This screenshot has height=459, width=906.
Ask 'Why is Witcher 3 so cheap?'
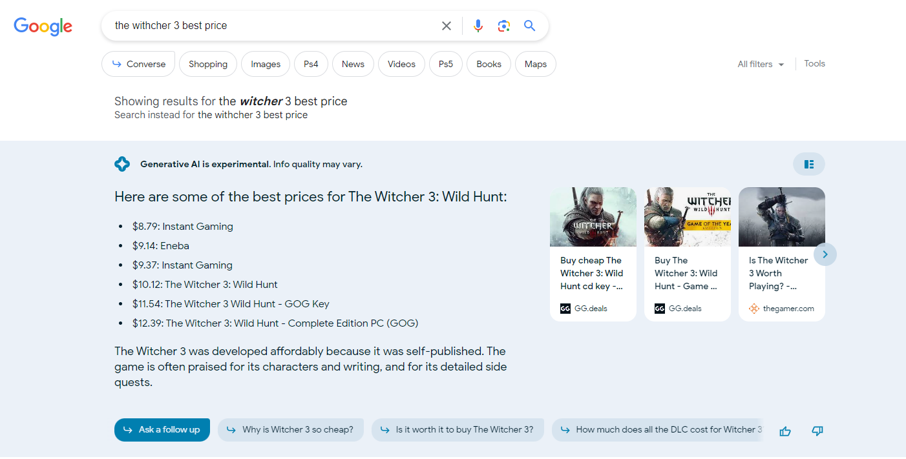tap(291, 430)
